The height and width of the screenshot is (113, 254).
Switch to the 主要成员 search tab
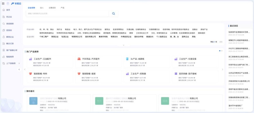tap(52, 8)
